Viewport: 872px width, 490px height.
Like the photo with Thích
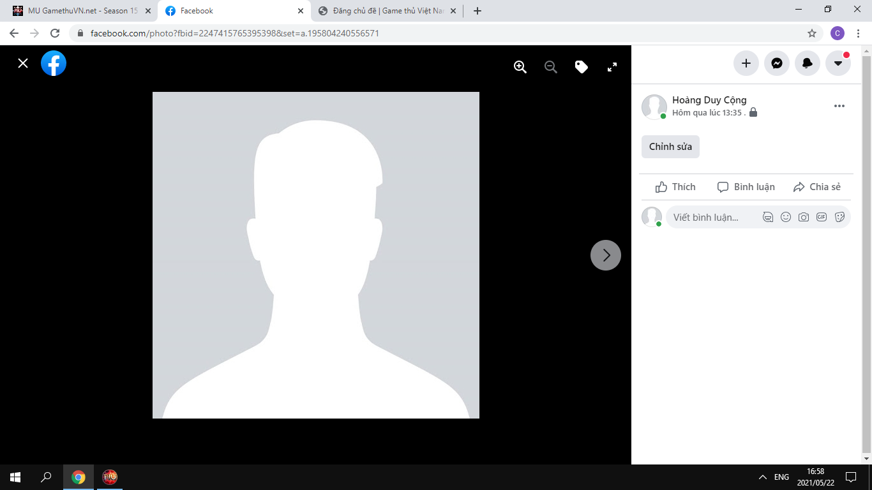(675, 187)
